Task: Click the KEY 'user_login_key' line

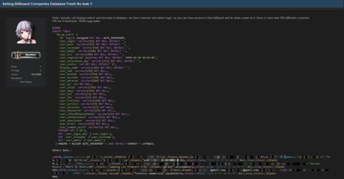Action: click(85, 134)
